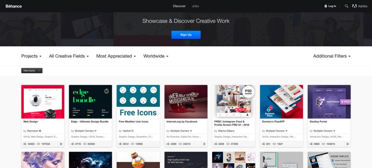Open the edge bundle cover thumbnail
This screenshot has height=168, width=372.
coord(90,102)
